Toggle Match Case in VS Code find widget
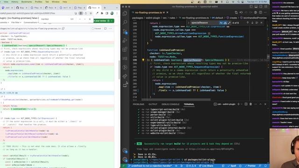The width and height of the screenshot is (299, 168). pos(221,23)
